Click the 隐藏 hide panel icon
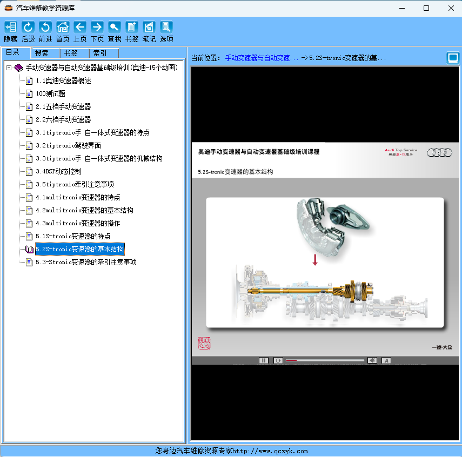Screen dimensions: 462x457 tap(11, 27)
